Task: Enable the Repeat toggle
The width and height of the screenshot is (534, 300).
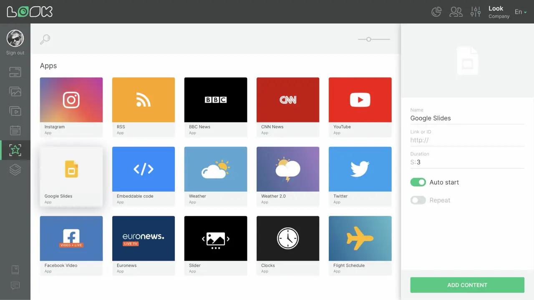Action: click(x=418, y=200)
